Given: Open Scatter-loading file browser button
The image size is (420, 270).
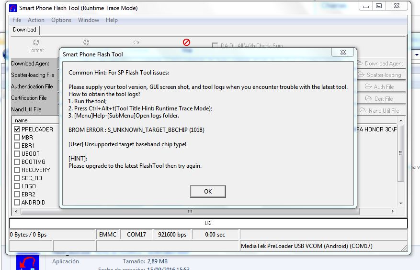Looking at the screenshot, I should tap(380, 75).
